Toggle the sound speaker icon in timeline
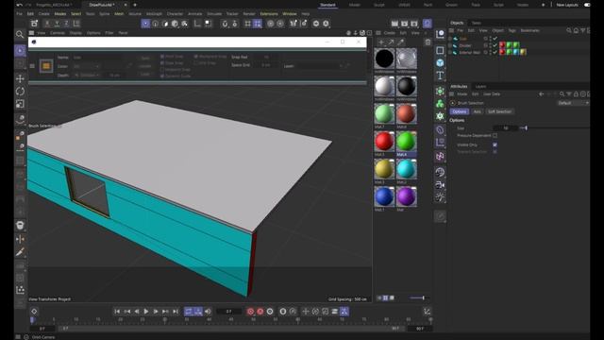604x340 pixels. pos(208,312)
